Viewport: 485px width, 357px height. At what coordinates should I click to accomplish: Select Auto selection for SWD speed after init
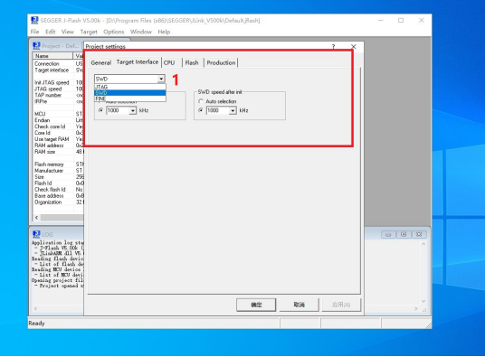tap(201, 101)
